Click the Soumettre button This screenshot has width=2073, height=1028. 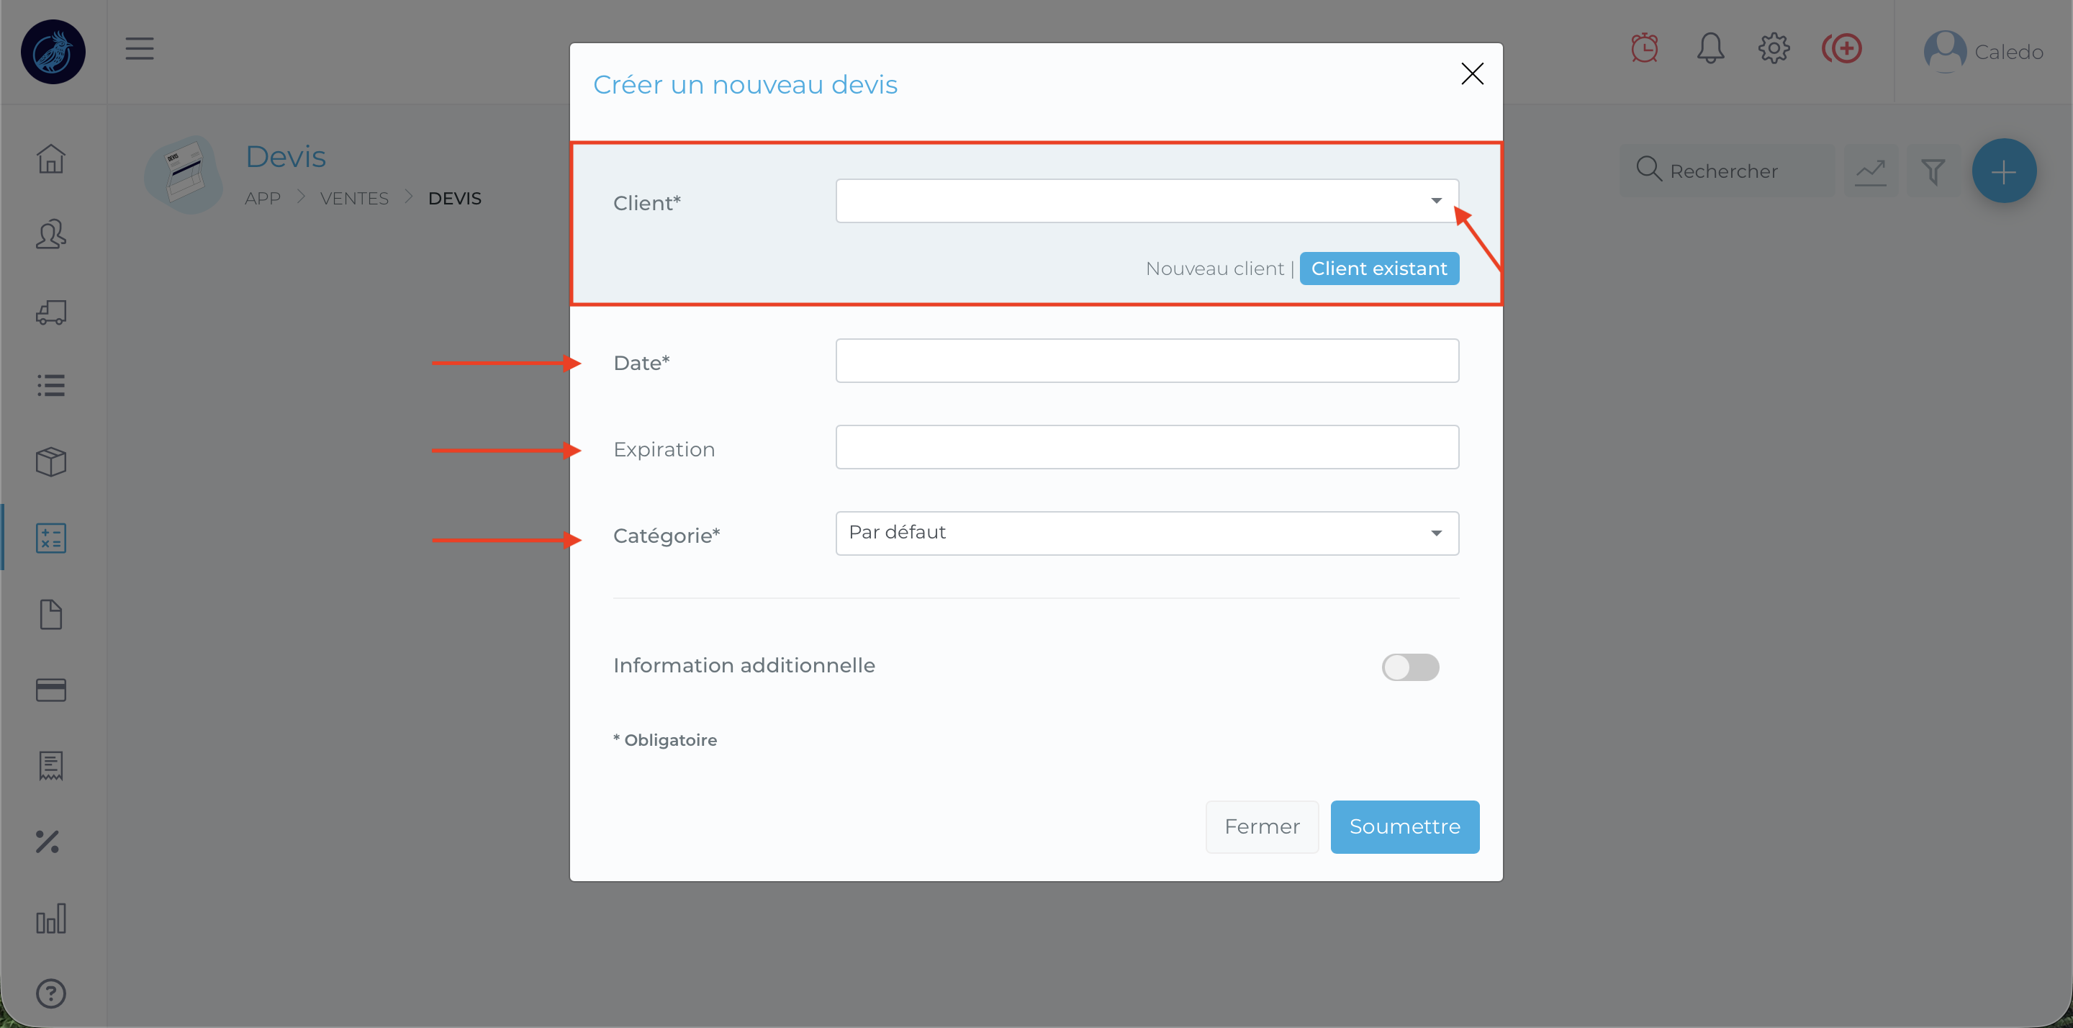1404,826
